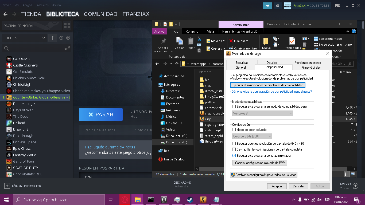365x205 pixels.
Task: Click Cambiar configuración elevada de PPP
Action: (x=260, y=163)
